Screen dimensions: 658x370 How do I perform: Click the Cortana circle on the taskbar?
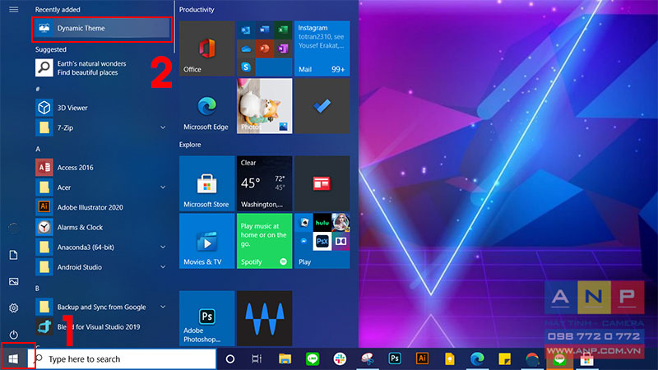click(230, 359)
